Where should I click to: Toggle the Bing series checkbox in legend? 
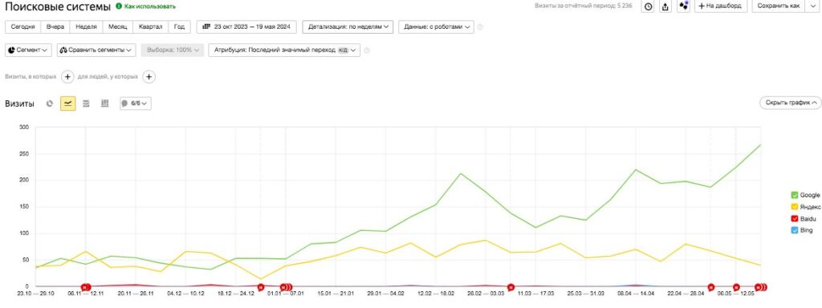click(x=795, y=230)
